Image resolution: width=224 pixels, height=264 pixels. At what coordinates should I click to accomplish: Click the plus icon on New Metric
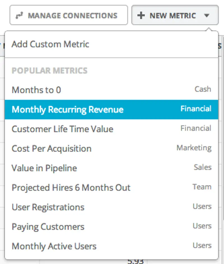tap(141, 15)
